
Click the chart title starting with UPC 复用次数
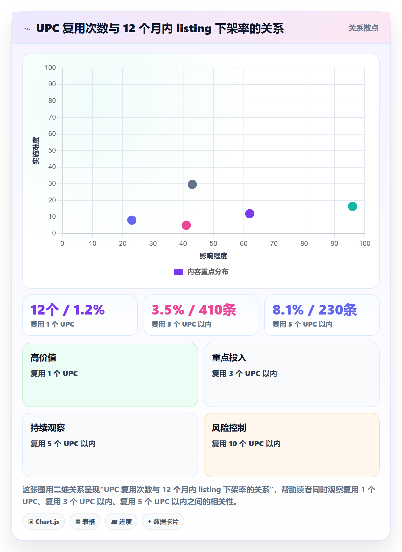(160, 28)
